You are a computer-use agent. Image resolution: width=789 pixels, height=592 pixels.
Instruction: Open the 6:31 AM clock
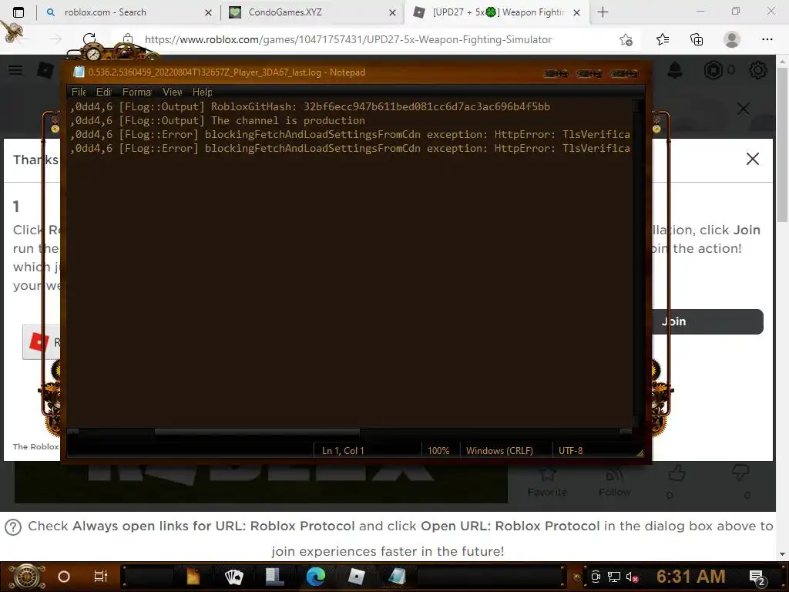690,577
